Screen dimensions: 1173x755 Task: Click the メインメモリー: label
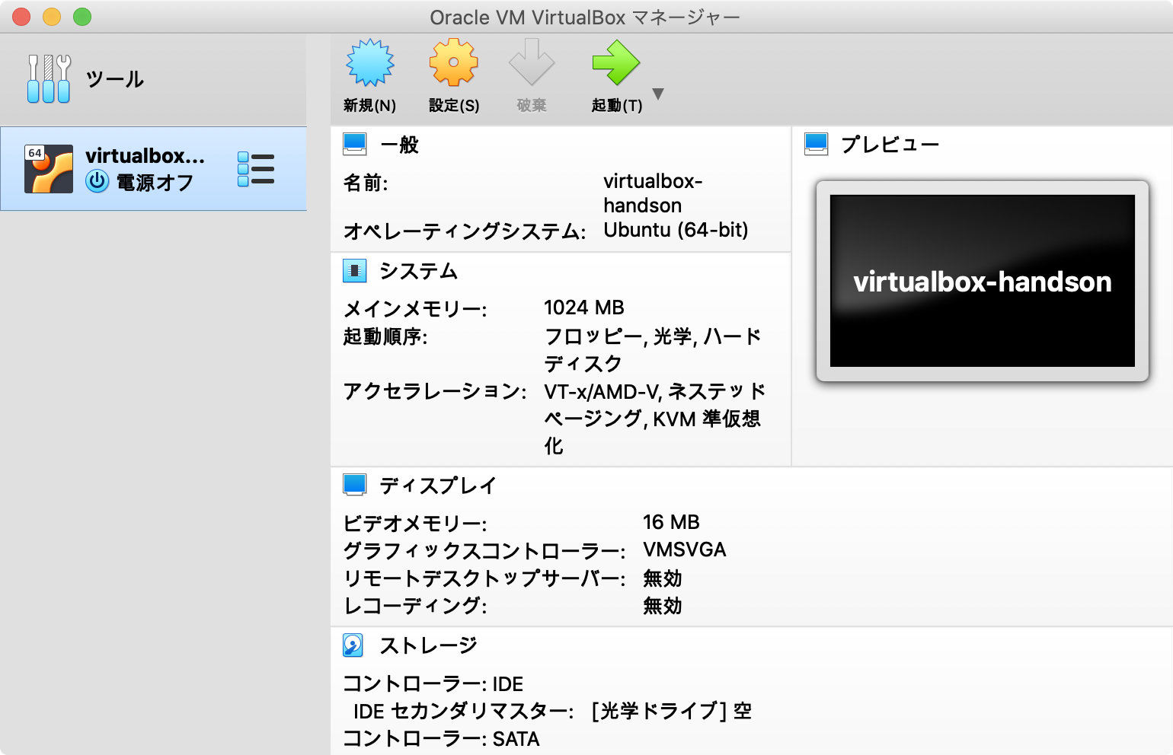415,309
